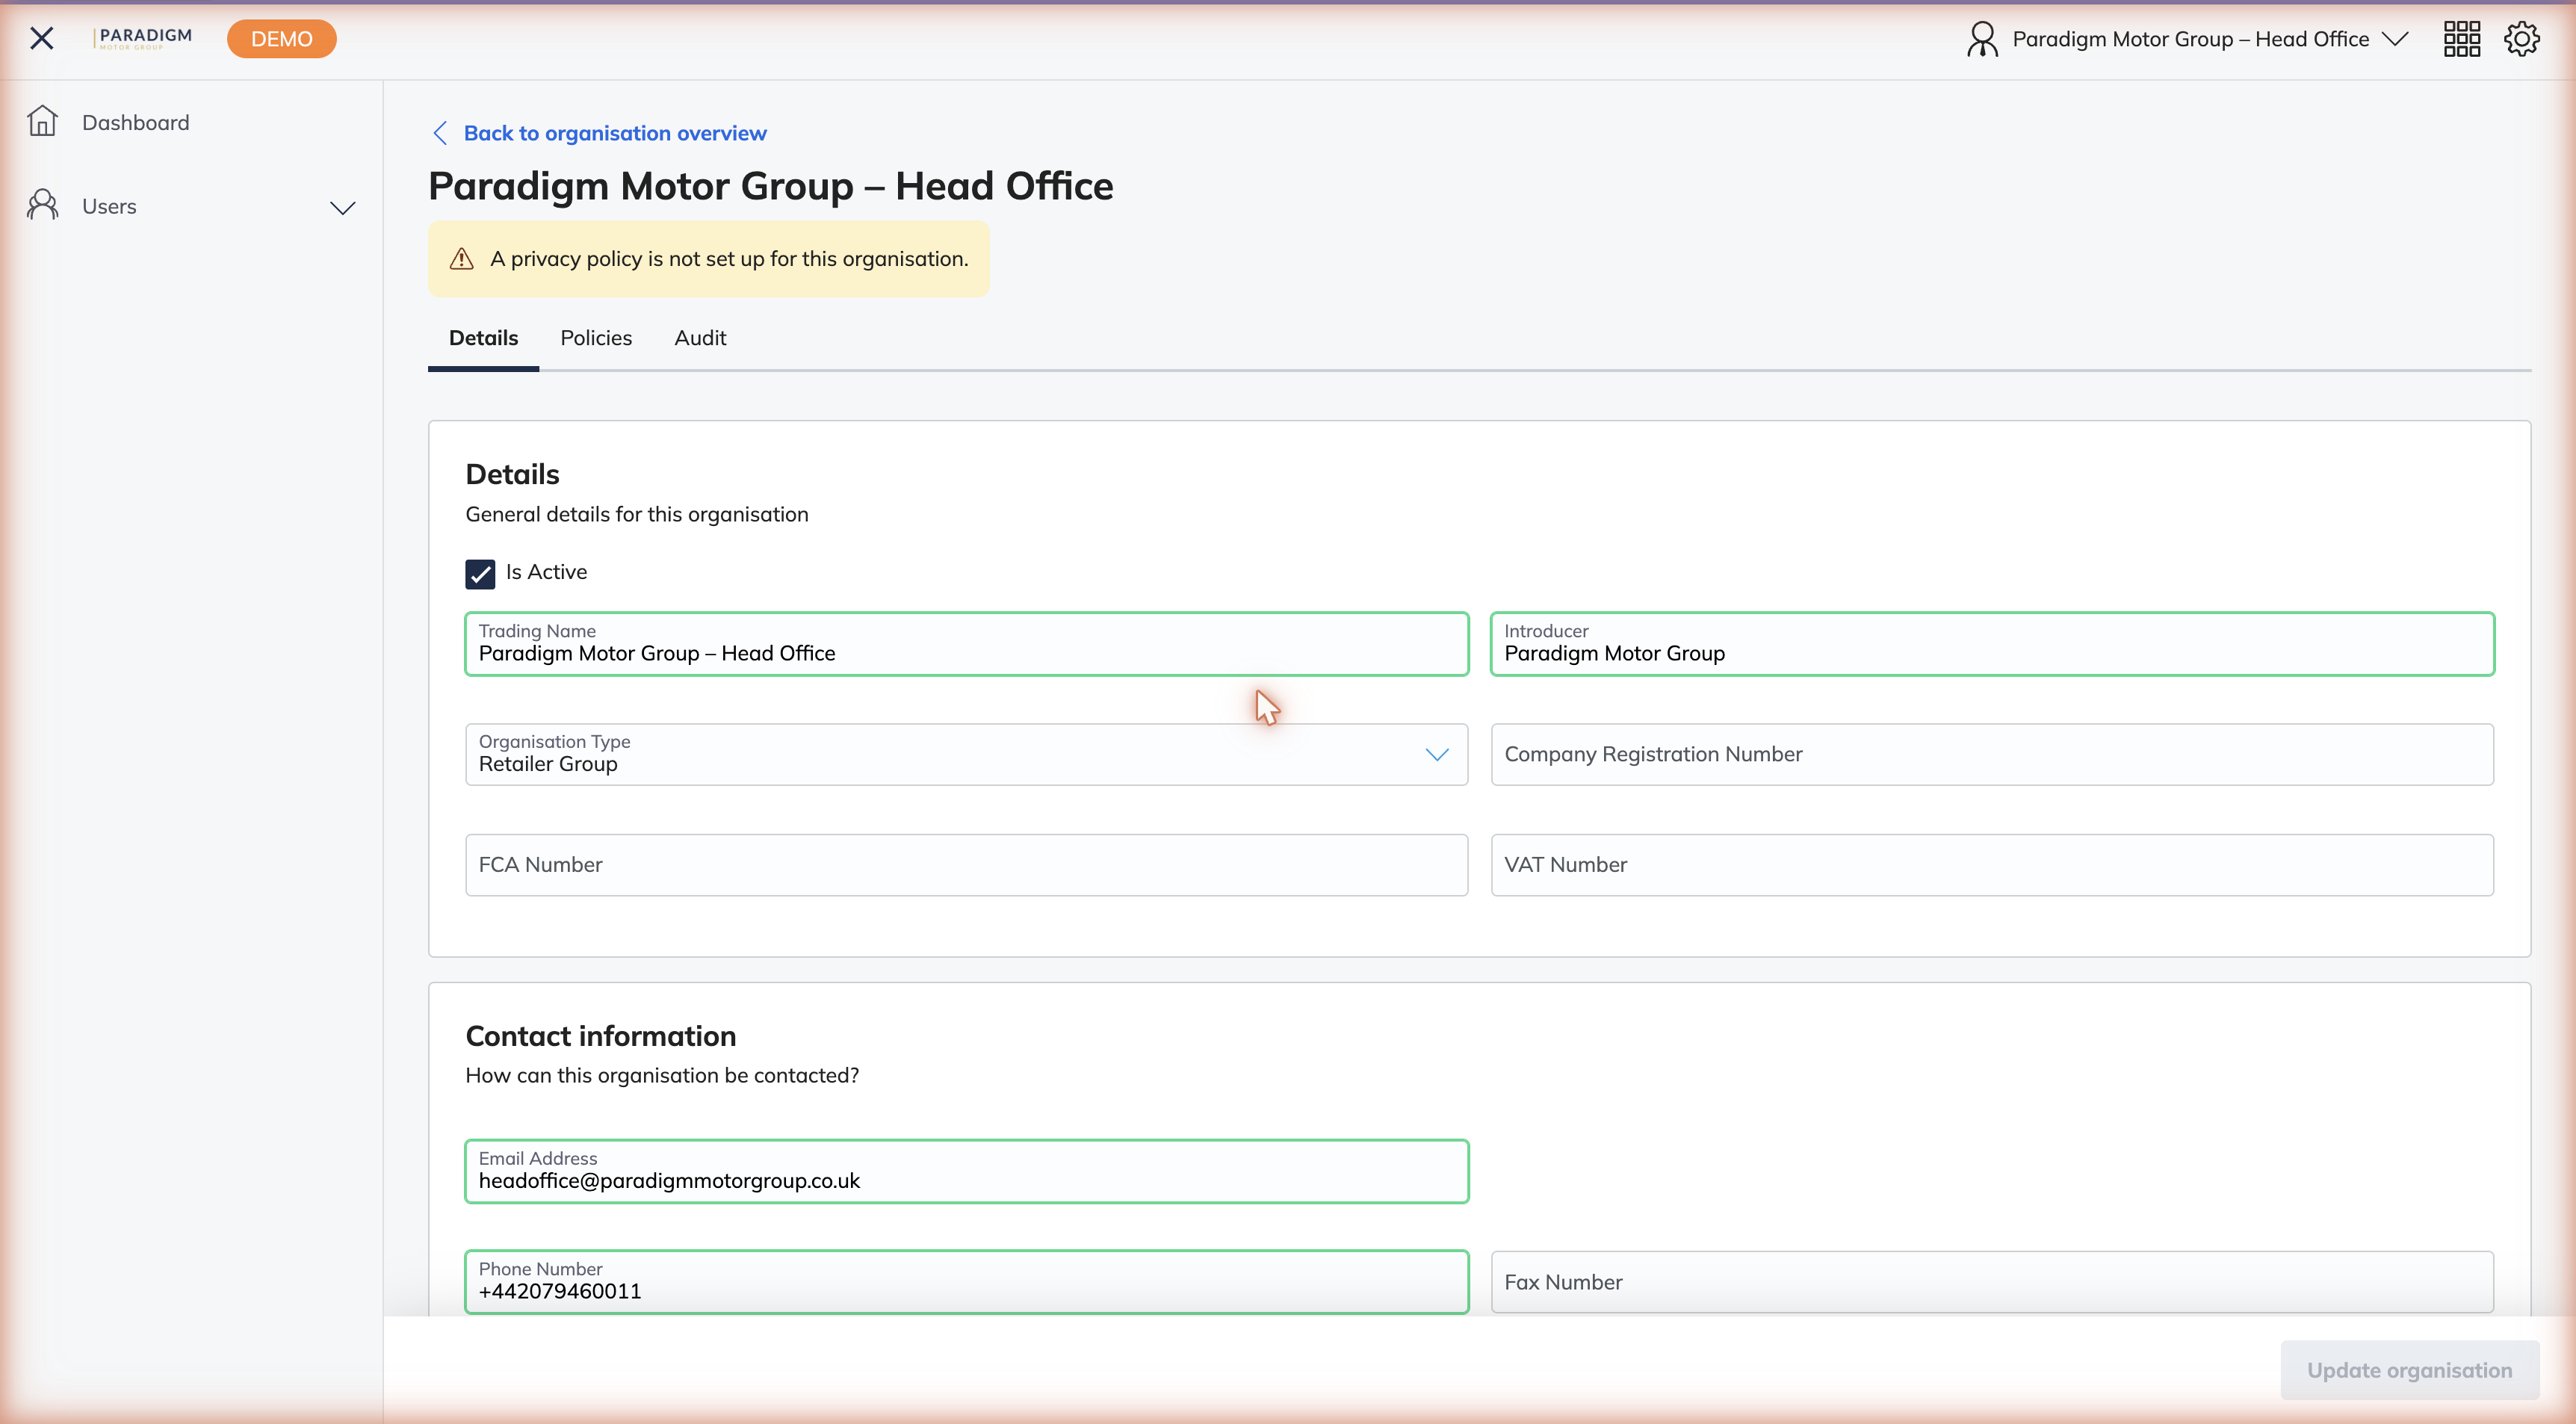
Task: Click the privacy policy warning triangle icon
Action: [x=461, y=259]
